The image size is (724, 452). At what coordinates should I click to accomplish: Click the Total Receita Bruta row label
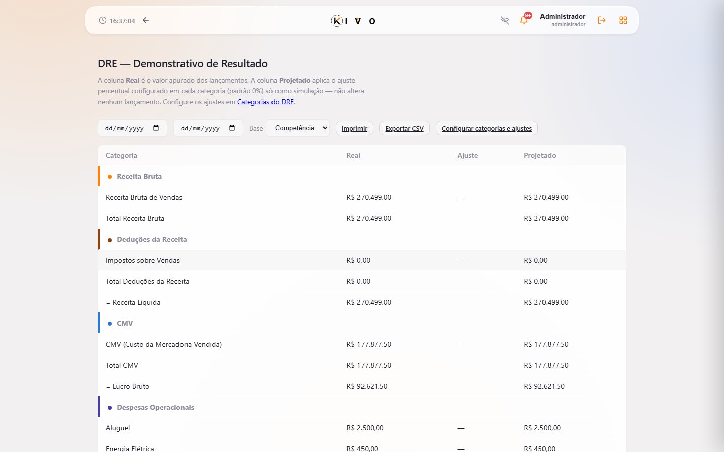coord(135,218)
